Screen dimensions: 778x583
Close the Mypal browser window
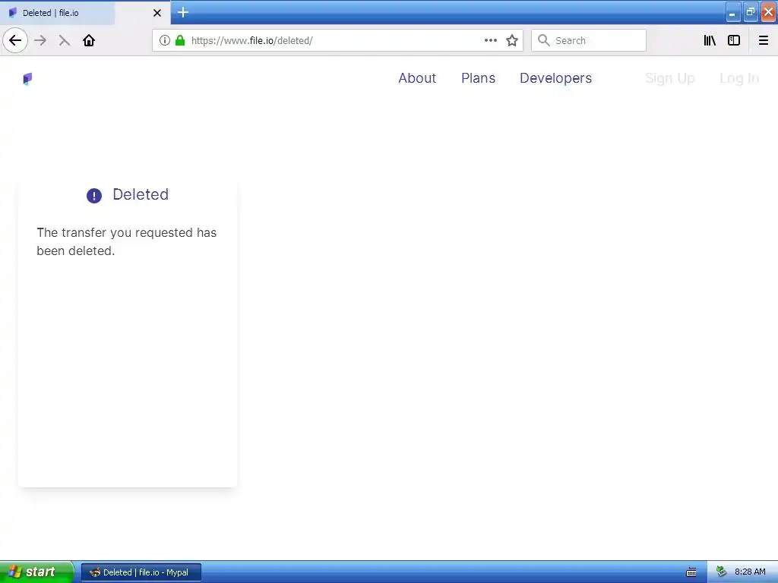[x=768, y=12]
